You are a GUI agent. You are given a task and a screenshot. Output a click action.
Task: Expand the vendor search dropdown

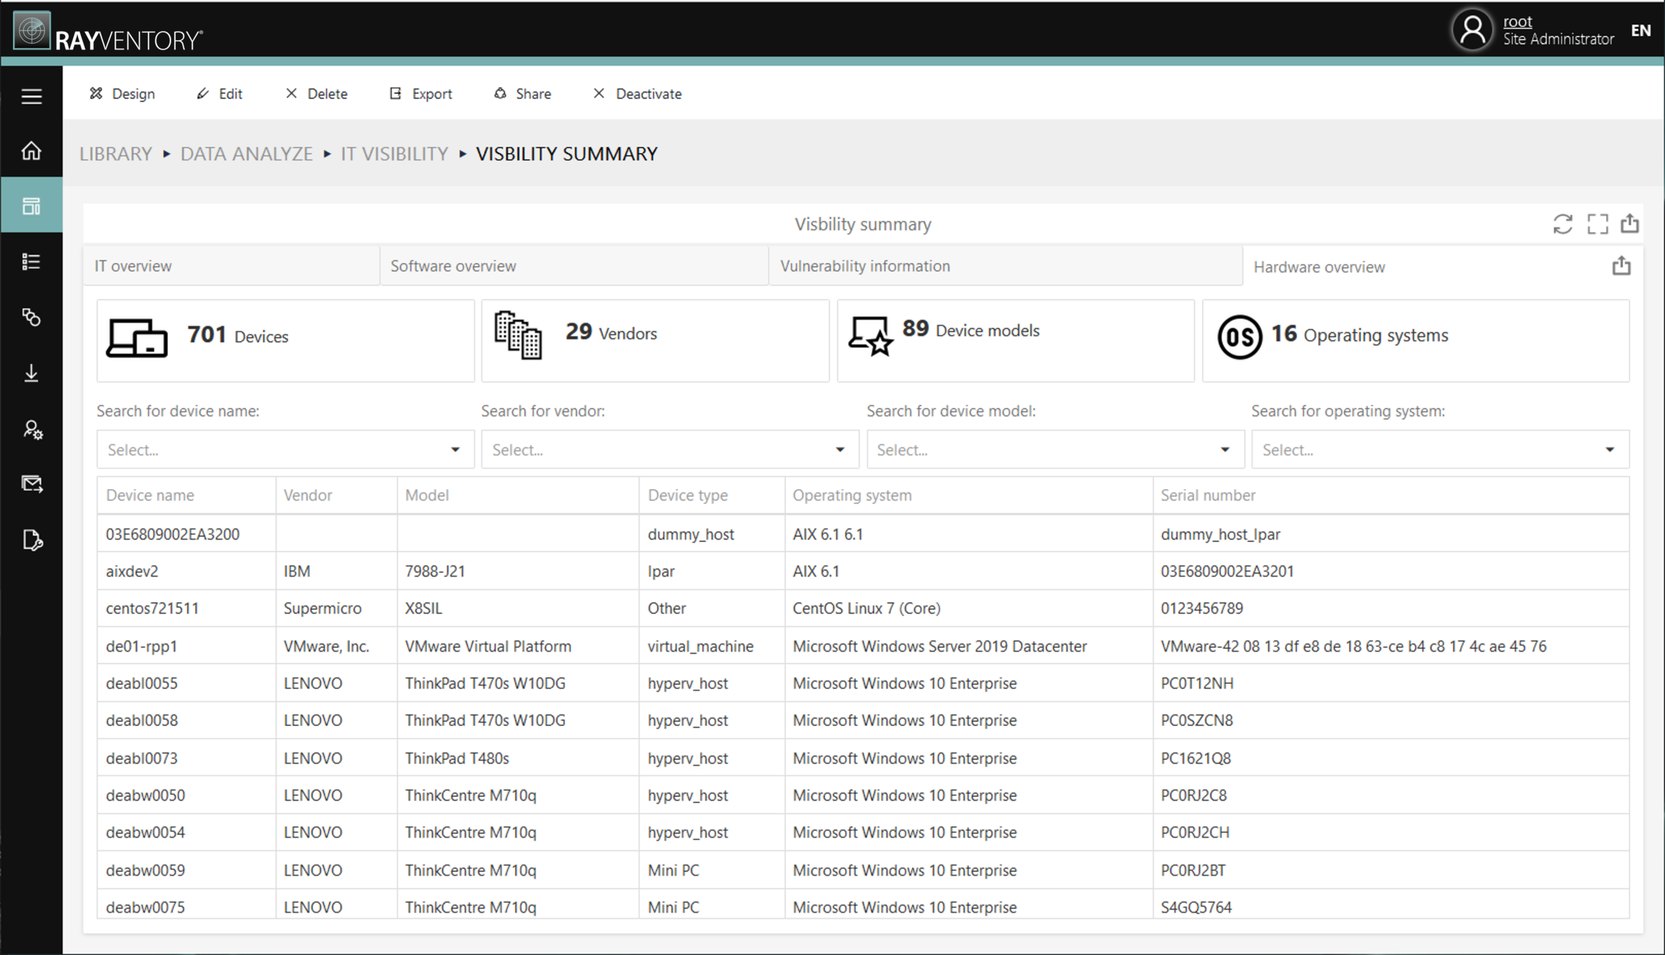(x=669, y=449)
